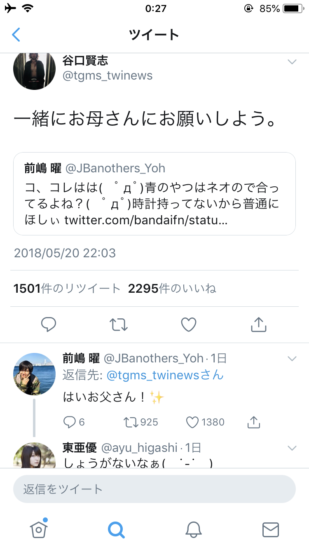The width and height of the screenshot is (309, 550).
Task: Expand the chevron menu on 東亜優's reply
Action: [x=292, y=448]
